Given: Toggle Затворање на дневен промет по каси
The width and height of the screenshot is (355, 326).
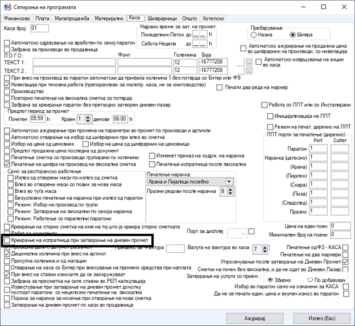Looking at the screenshot, I should click(x=7, y=305).
